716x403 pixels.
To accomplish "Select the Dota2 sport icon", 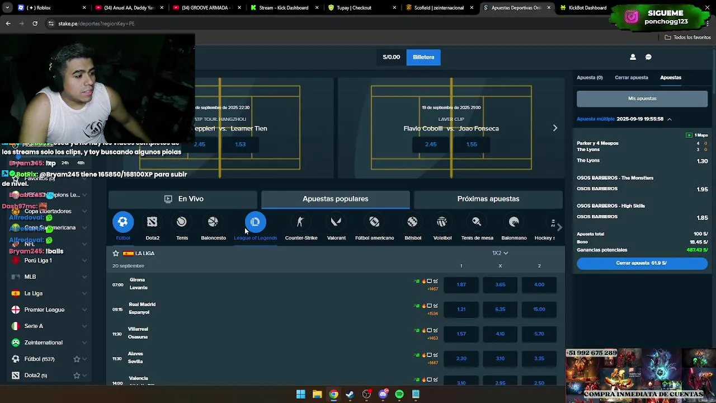I will coord(152,222).
